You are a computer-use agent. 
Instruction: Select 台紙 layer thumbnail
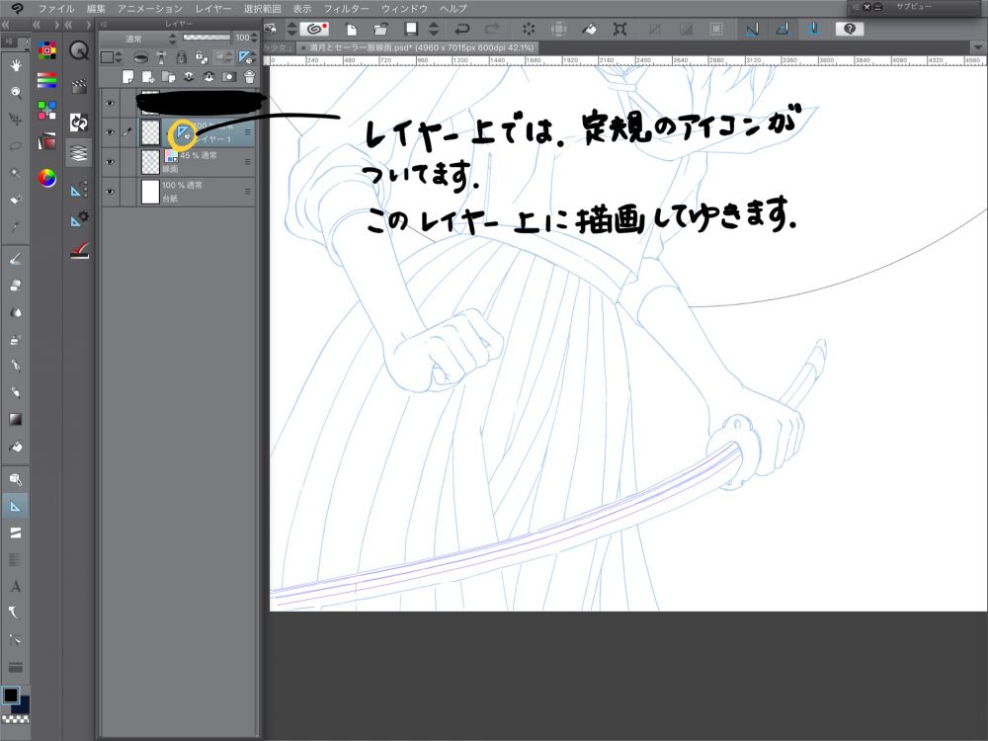[150, 192]
